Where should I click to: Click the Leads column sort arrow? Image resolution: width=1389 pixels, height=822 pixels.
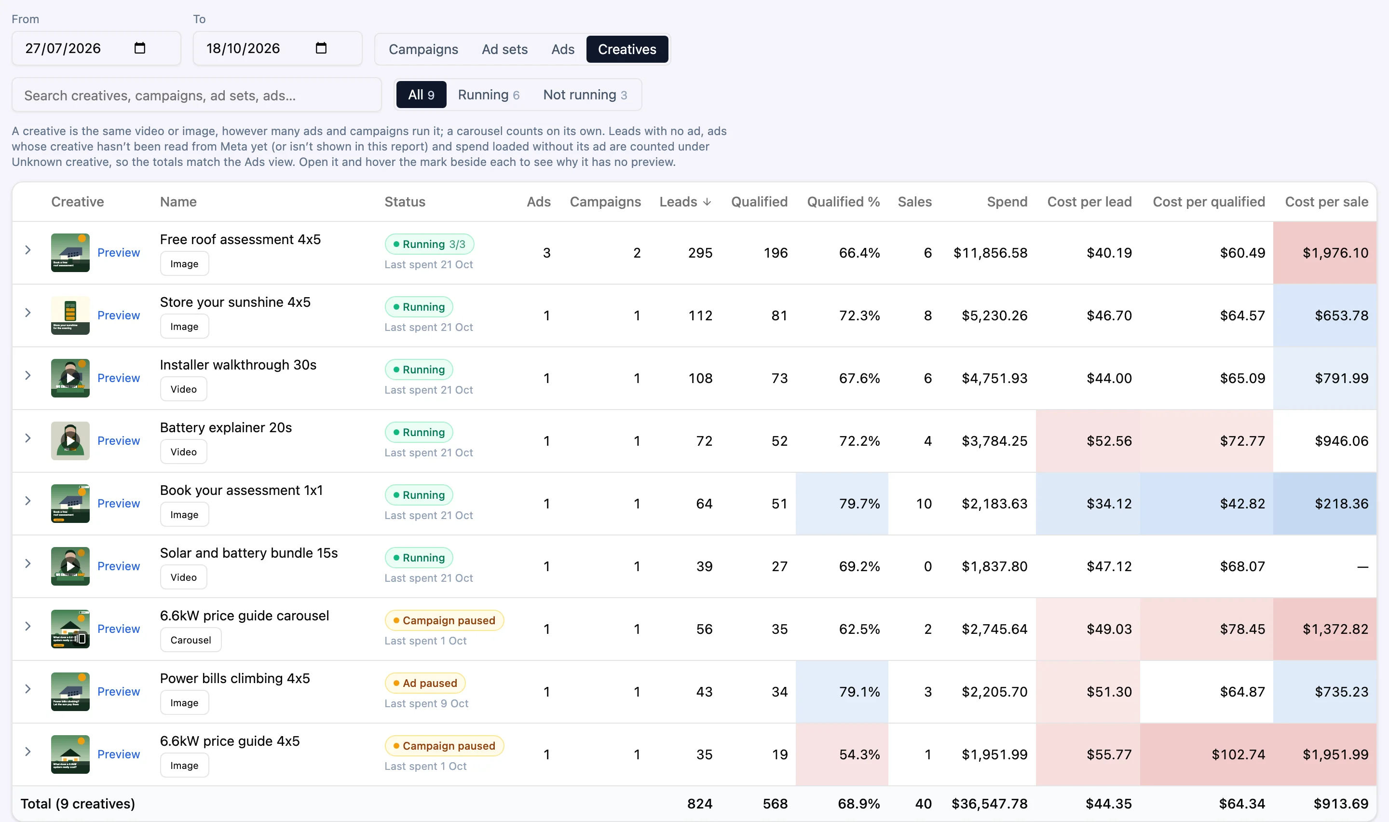click(707, 202)
